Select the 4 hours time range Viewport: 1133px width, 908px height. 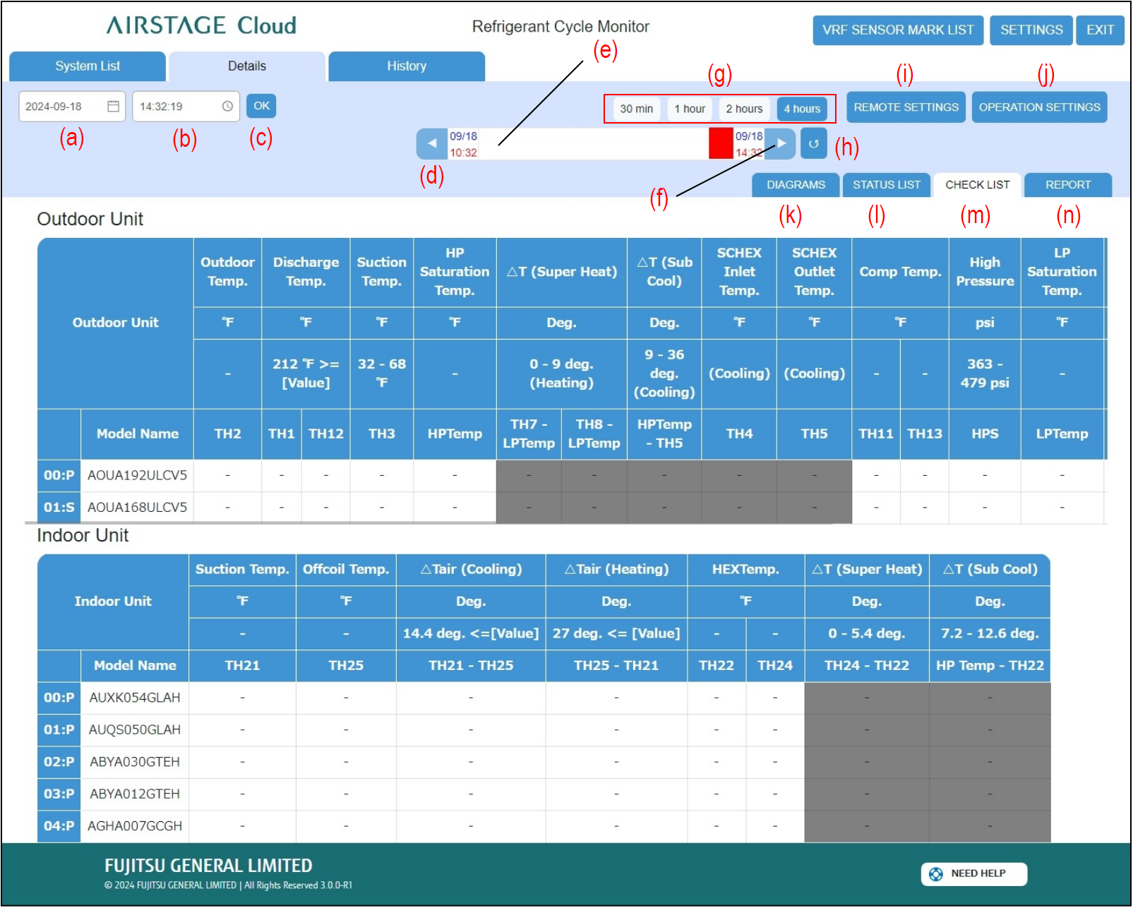coord(802,109)
